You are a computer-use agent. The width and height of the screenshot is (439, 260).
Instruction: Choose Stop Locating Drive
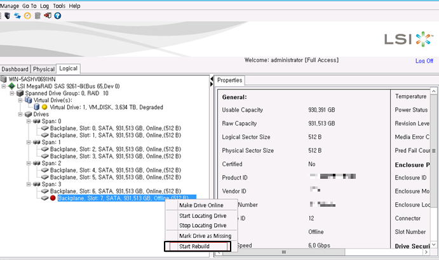(x=203, y=225)
